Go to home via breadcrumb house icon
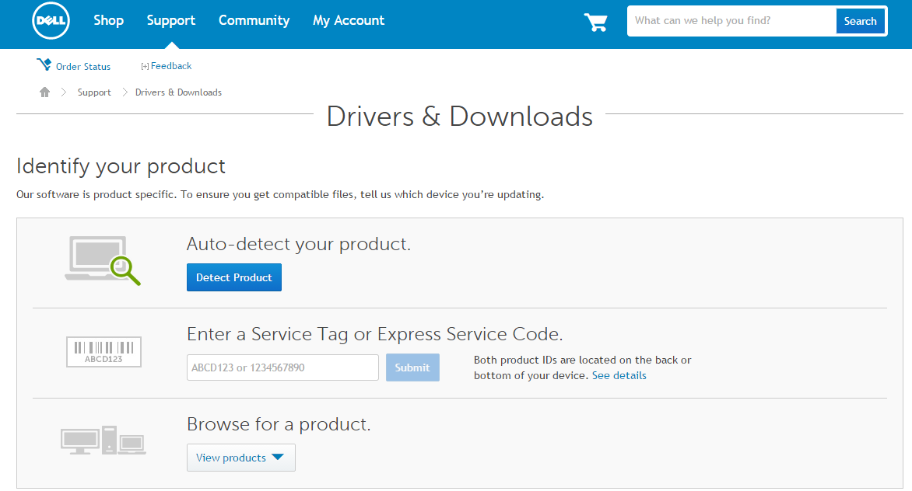 tap(45, 92)
